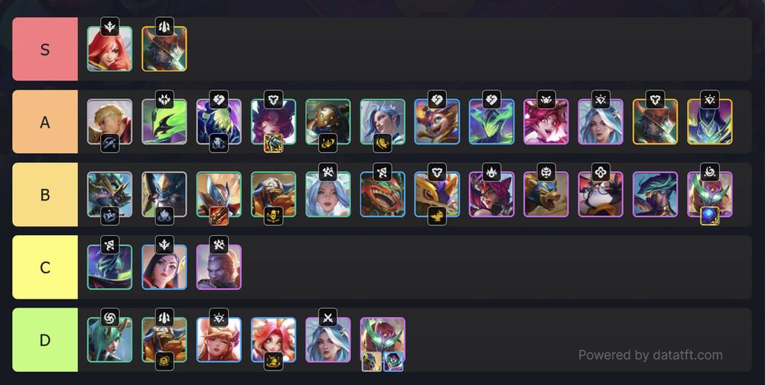Click the golden lamp item badge in B tier
Image resolution: width=765 pixels, height=385 pixels.
click(437, 216)
